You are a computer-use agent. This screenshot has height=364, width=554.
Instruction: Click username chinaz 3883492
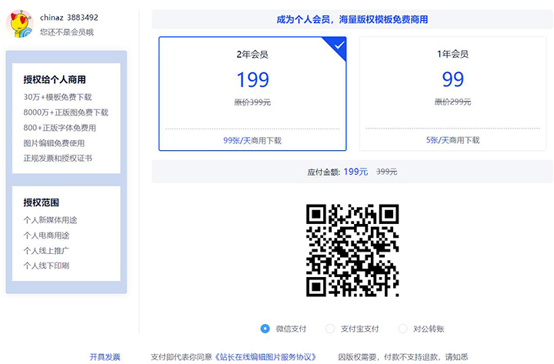pyautogui.click(x=69, y=18)
